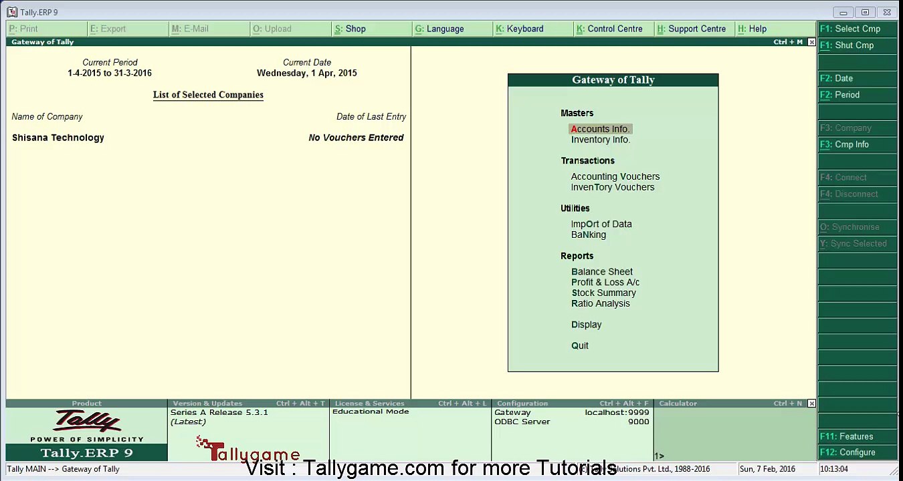Screen dimensions: 903x481
Task: Open Inventory Info. under Masters
Action: click(600, 140)
